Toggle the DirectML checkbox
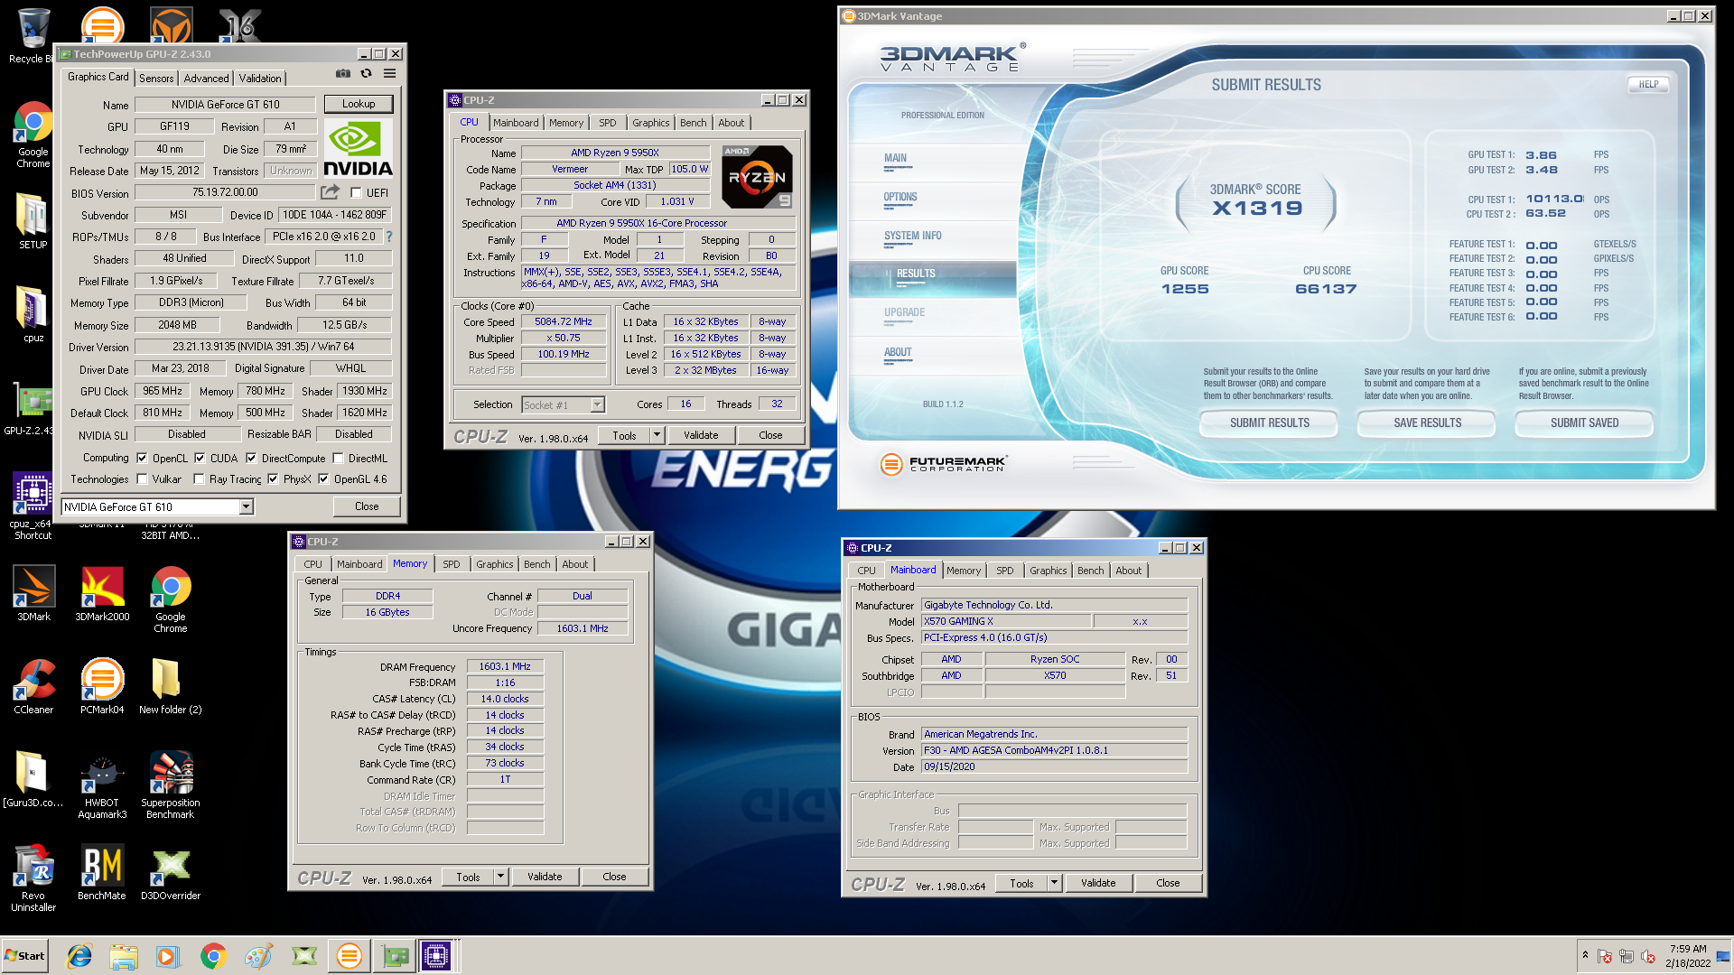Image resolution: width=1734 pixels, height=975 pixels. tap(338, 458)
